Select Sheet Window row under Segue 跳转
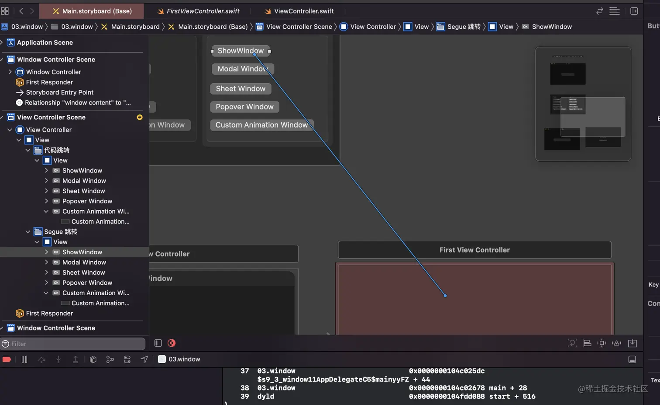660x405 pixels. click(74, 273)
